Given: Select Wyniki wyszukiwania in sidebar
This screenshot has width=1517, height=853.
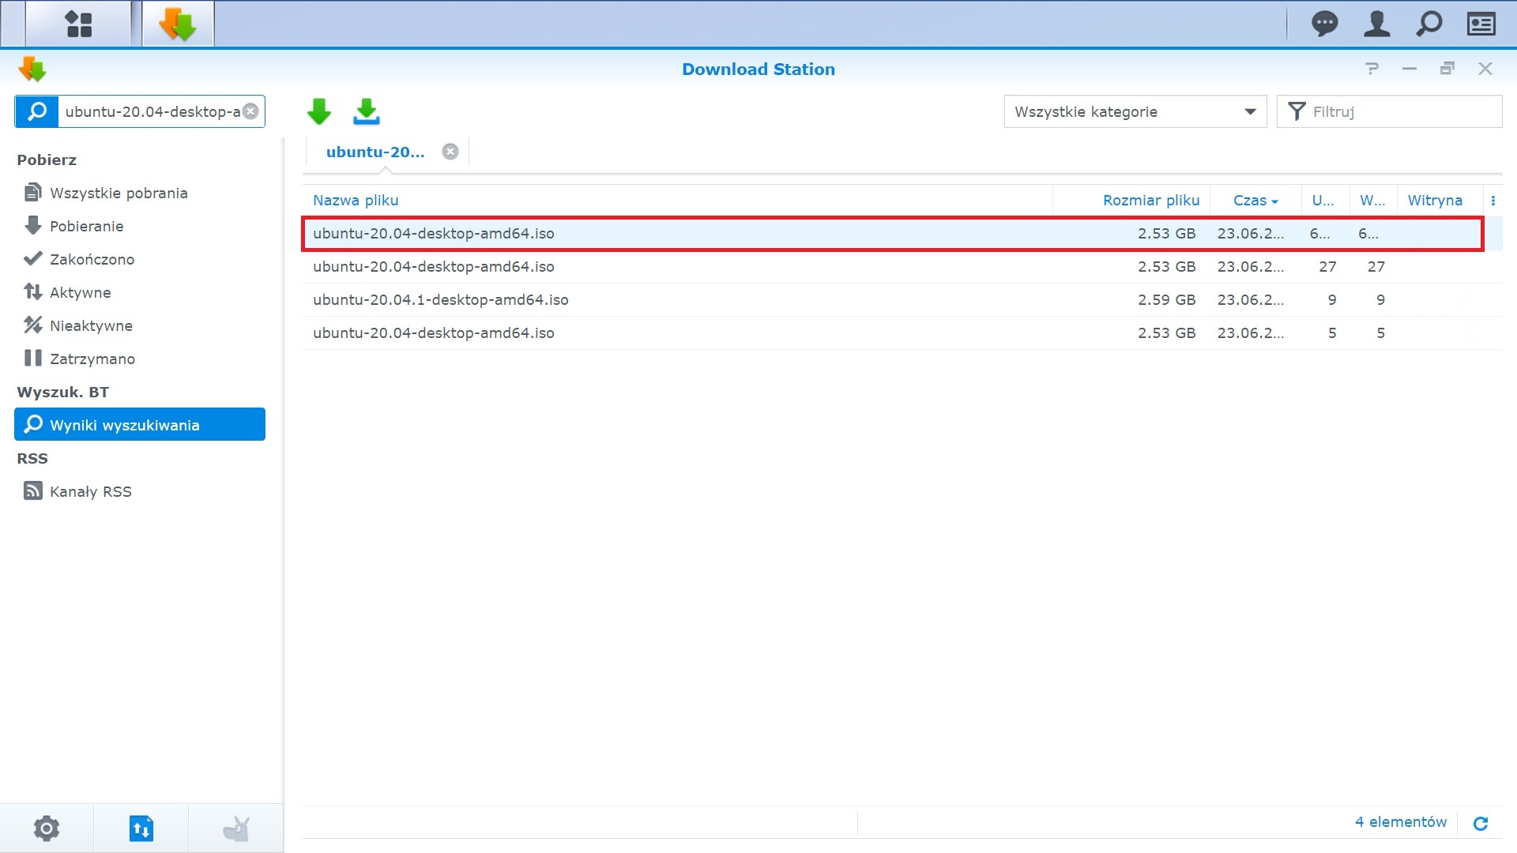Looking at the screenshot, I should 140,425.
